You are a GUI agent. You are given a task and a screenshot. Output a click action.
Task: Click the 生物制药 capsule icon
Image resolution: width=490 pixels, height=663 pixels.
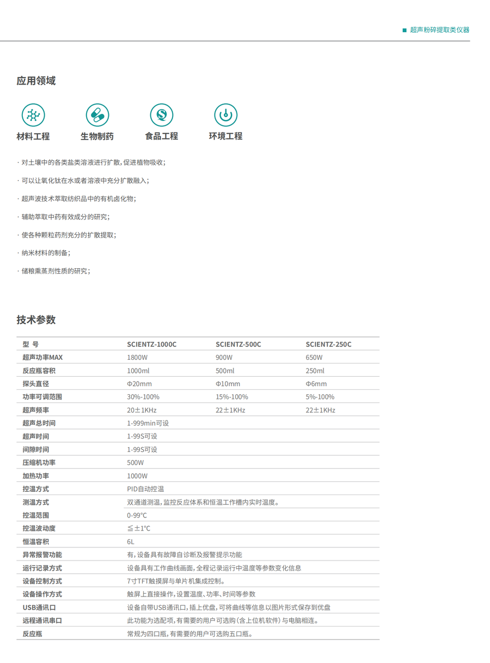pos(97,115)
